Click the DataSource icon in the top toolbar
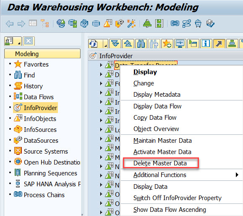Image resolution: width=243 pixels, height=216 pixels. click(120, 23)
